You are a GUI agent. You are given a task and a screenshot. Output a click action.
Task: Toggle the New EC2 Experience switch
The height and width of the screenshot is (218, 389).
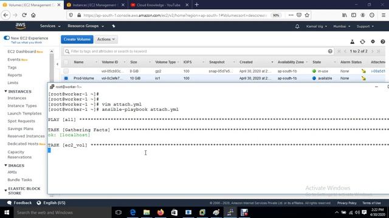point(7,38)
